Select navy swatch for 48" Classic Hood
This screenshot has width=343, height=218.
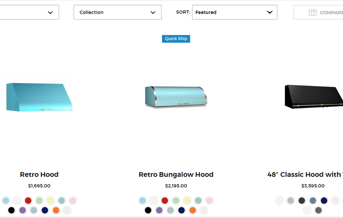click(x=324, y=201)
